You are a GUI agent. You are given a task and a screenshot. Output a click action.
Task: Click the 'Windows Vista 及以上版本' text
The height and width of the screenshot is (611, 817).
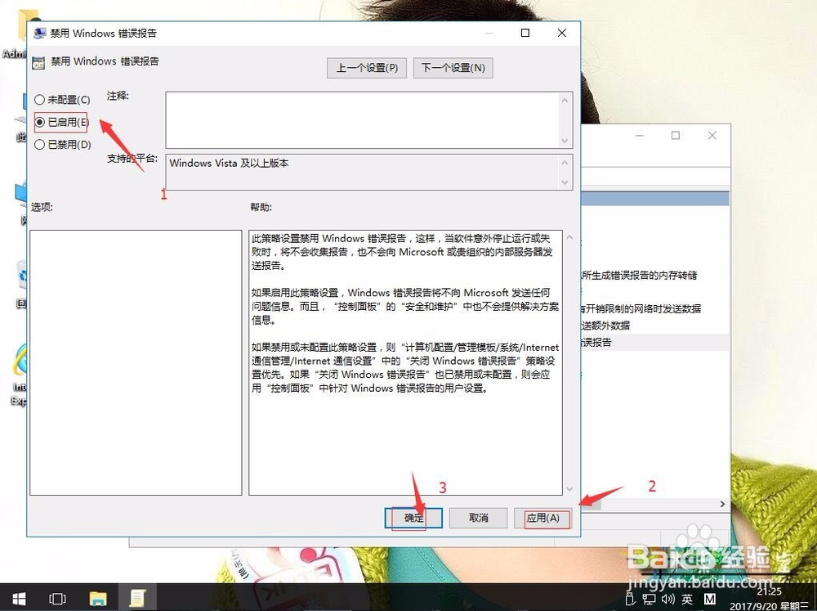click(x=230, y=163)
